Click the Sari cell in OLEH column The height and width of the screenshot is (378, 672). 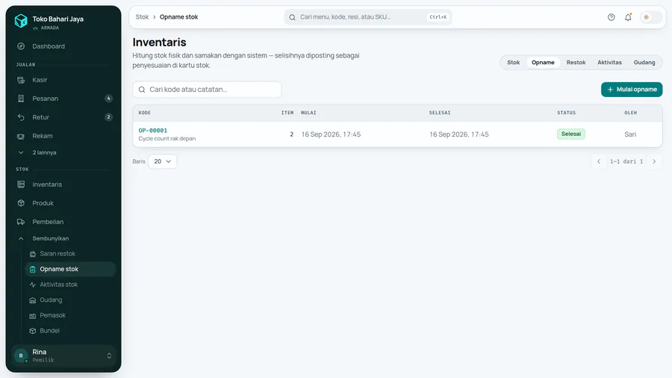[x=630, y=134]
